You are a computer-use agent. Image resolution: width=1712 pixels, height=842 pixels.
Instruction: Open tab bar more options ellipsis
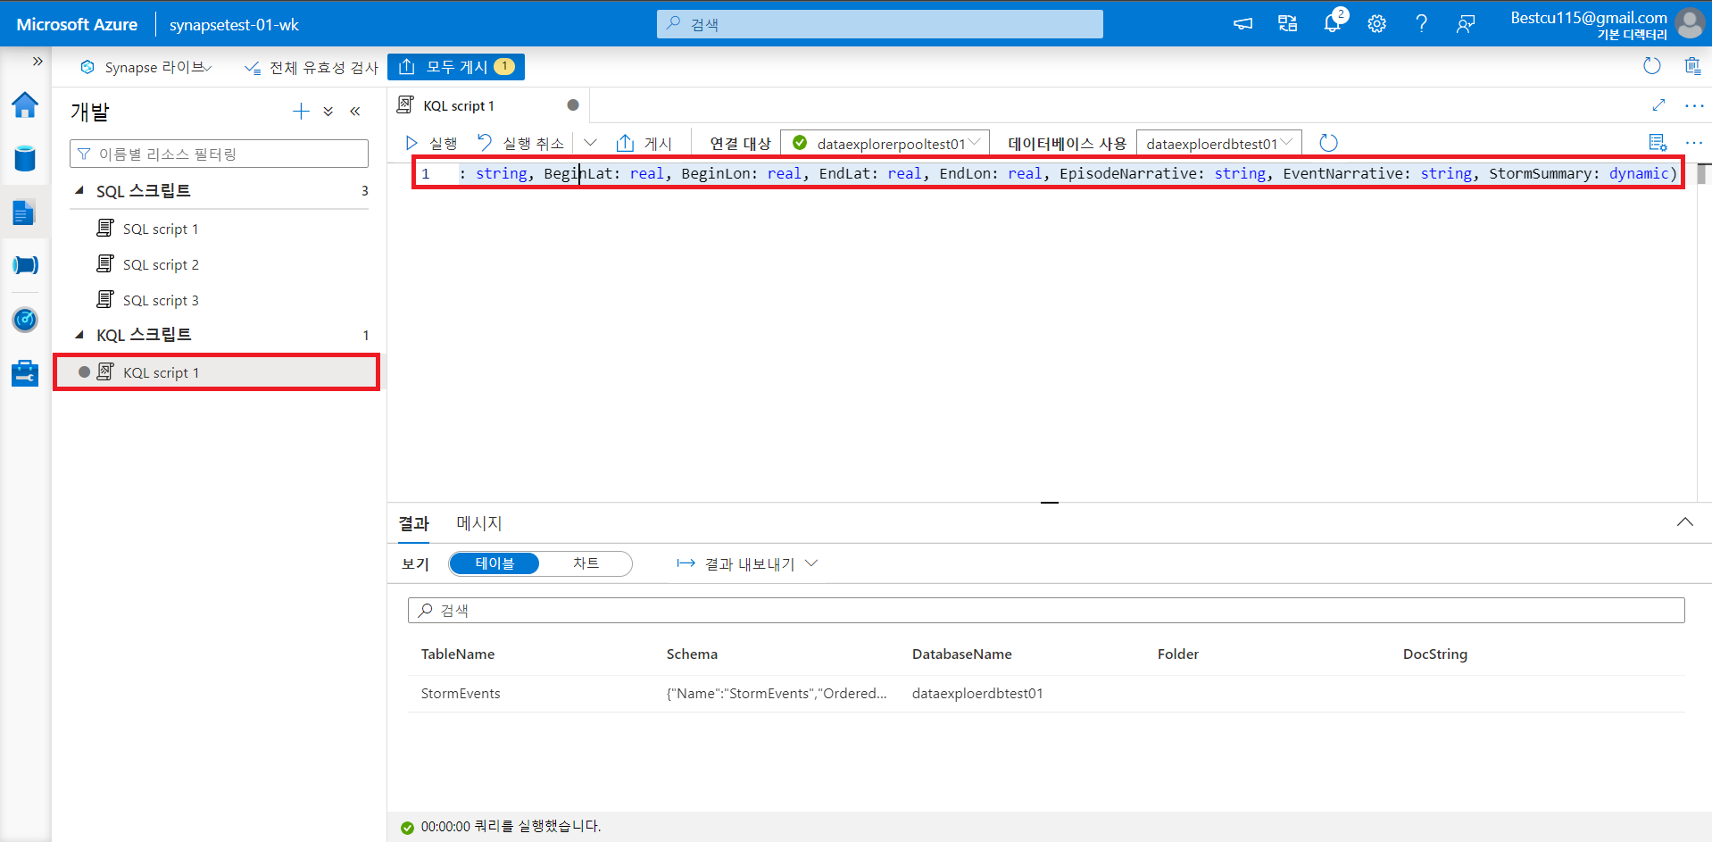[x=1693, y=105]
